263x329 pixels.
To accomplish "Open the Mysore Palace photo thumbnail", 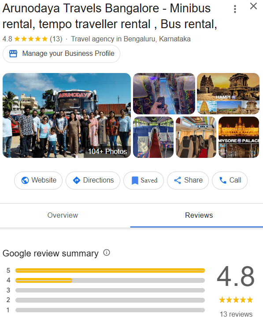I will coord(239,137).
